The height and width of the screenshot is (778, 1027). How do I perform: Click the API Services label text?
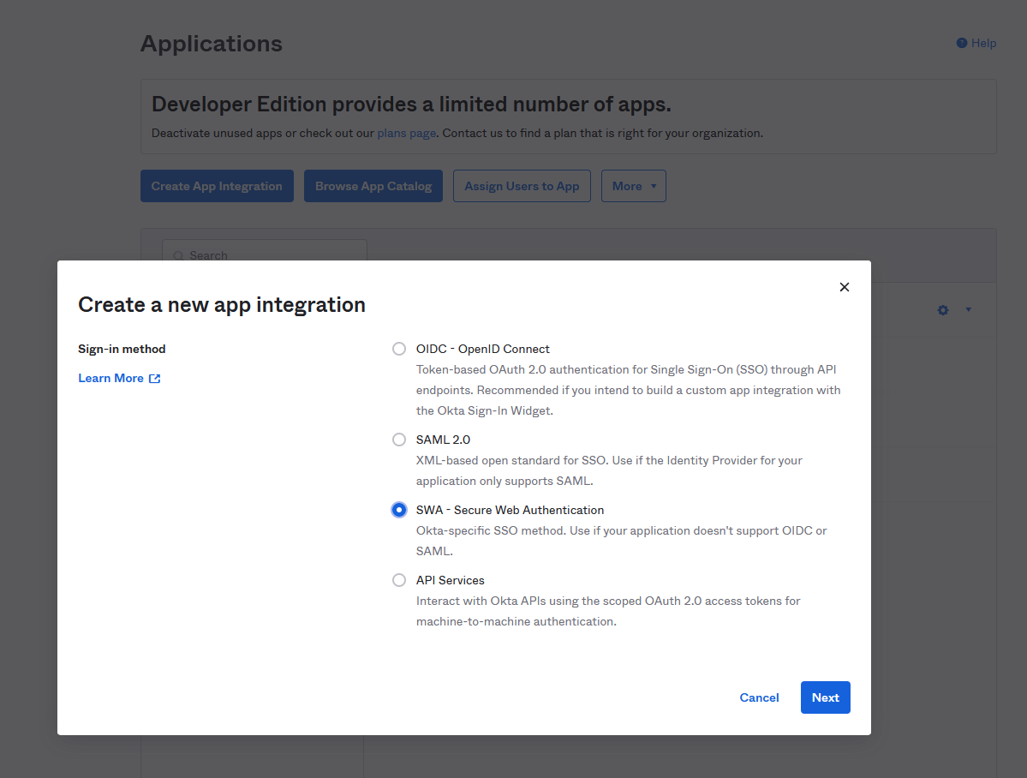click(450, 580)
